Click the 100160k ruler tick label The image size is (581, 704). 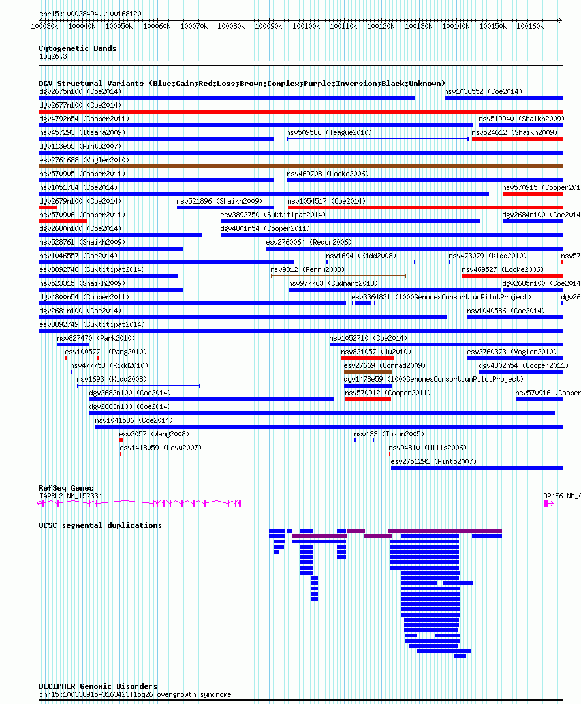[x=530, y=27]
